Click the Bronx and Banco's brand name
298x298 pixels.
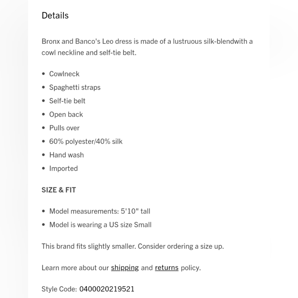71,41
